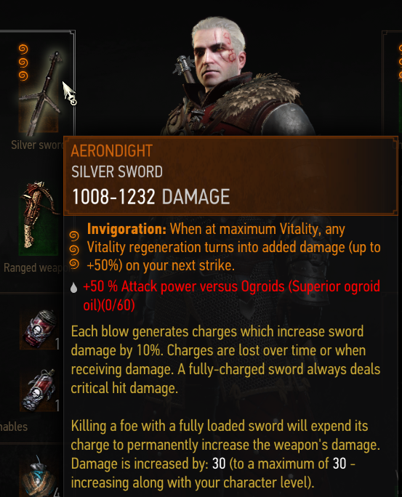Click the Invigoration runeword spiral symbol
The height and width of the screenshot is (497, 402).
pyautogui.click(x=74, y=250)
